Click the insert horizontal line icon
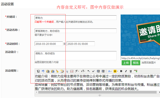 [136, 71]
